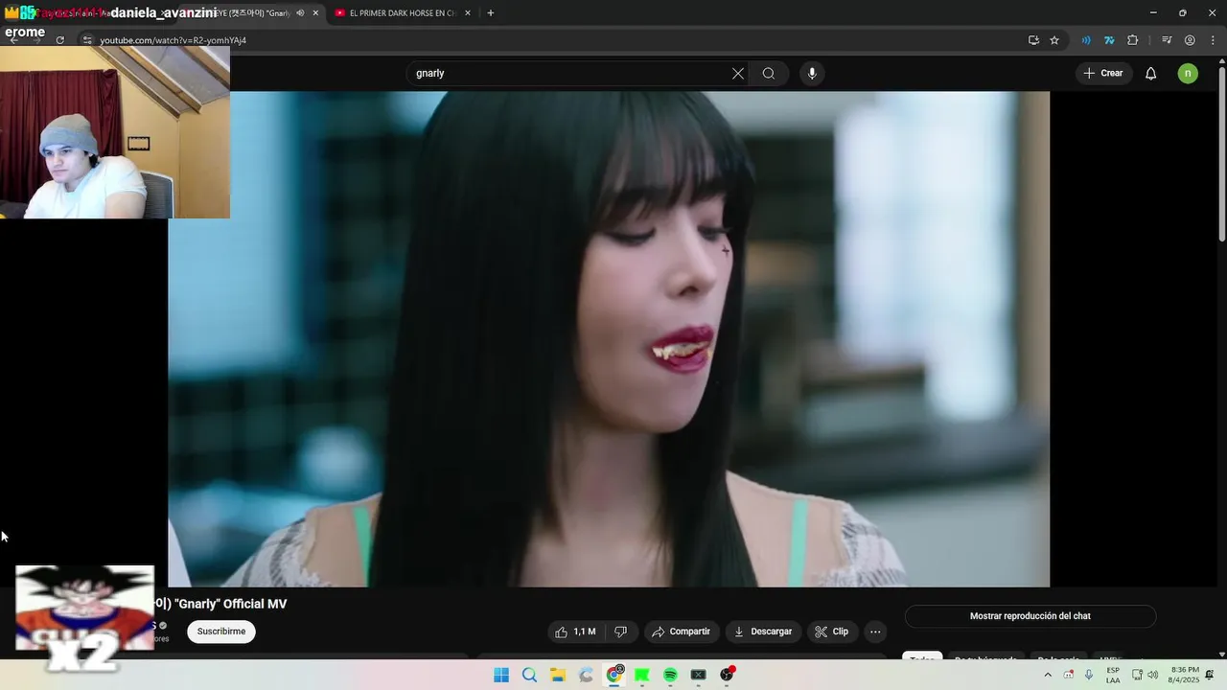The image size is (1227, 690).
Task: Open the Chrome profile icon
Action: tap(1190, 40)
